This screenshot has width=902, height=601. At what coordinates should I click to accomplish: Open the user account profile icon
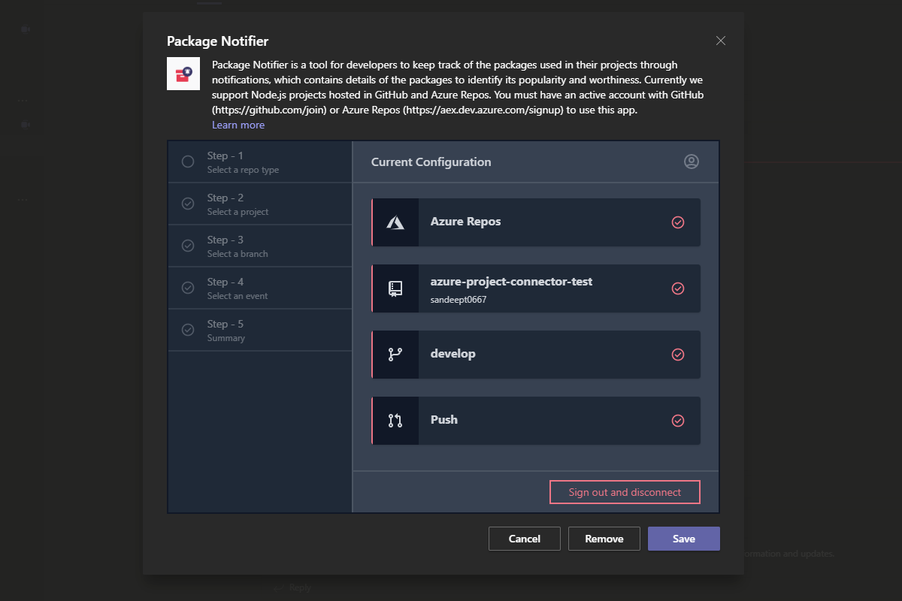tap(692, 162)
